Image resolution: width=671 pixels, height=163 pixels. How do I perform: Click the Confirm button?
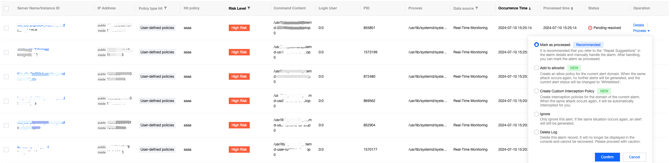pyautogui.click(x=607, y=157)
